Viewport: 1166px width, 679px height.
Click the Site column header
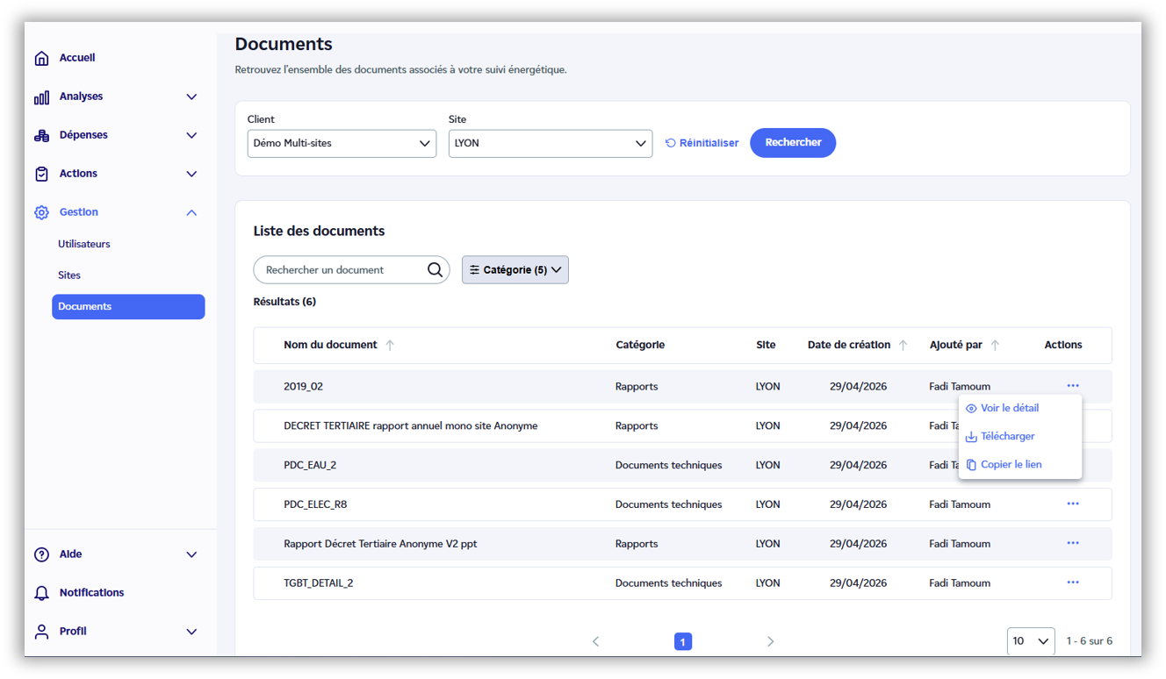click(x=767, y=346)
